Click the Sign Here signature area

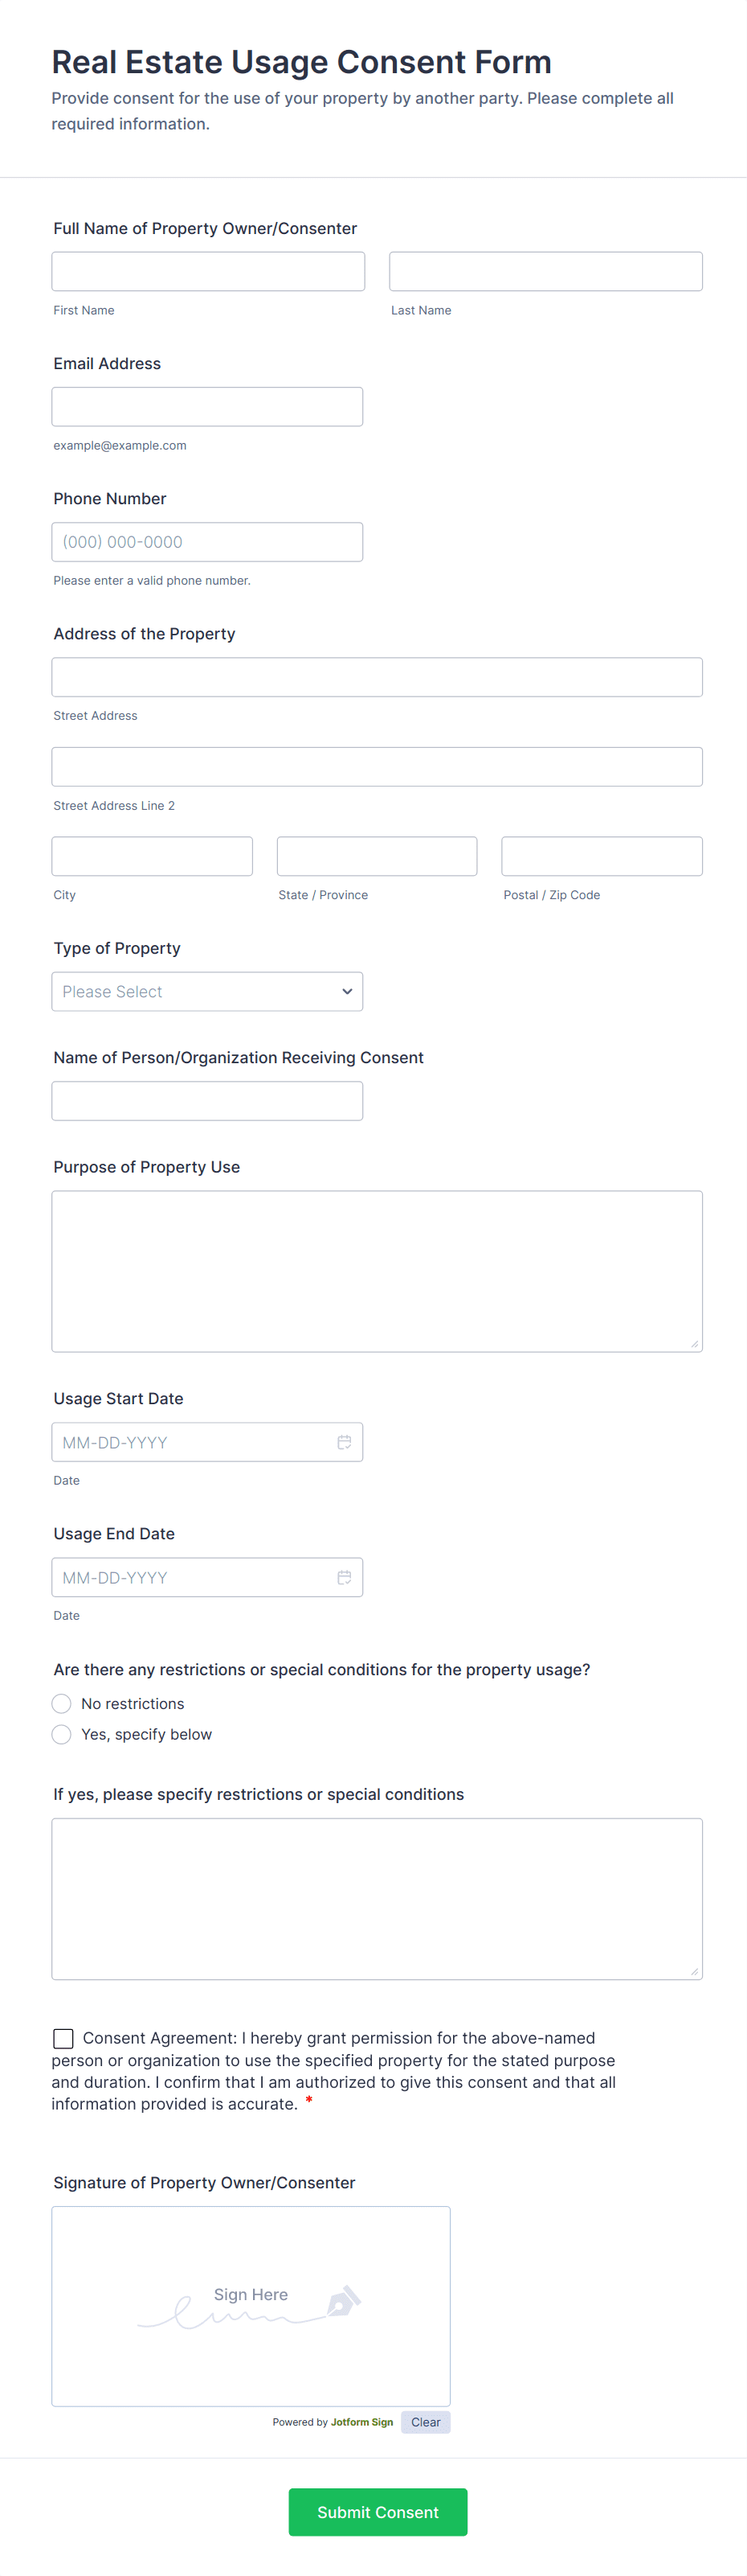[251, 2305]
